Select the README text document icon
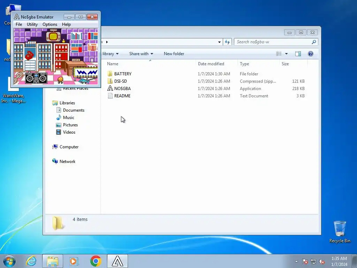This screenshot has height=268, width=357. tap(110, 96)
